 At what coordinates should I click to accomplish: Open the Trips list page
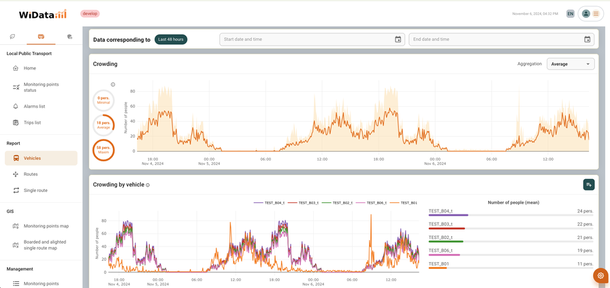point(41,123)
